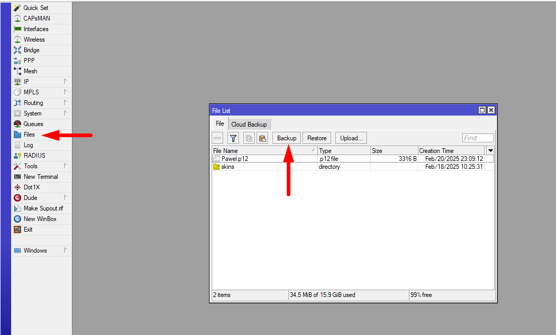Open the Wireless icon in sidebar

(17, 40)
